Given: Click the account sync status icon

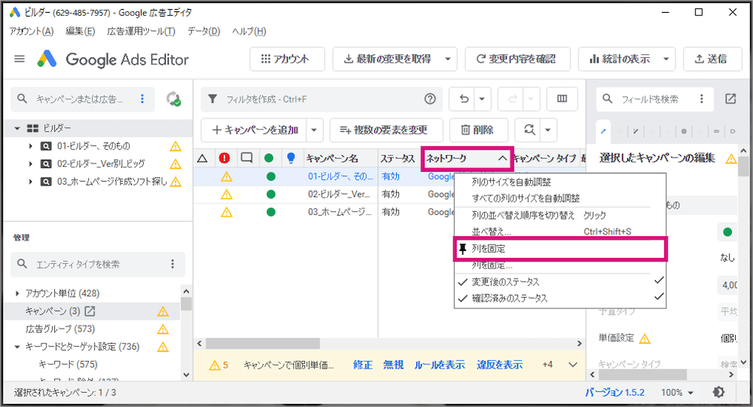Looking at the screenshot, I should (x=173, y=99).
